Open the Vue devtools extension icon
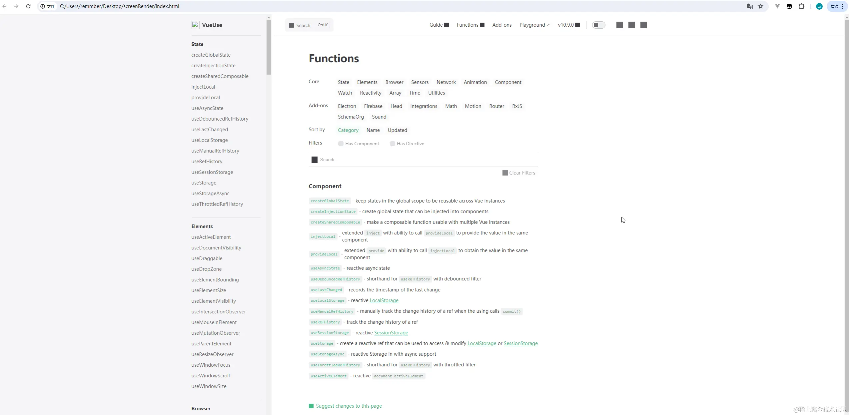The image size is (849, 415). tap(777, 6)
